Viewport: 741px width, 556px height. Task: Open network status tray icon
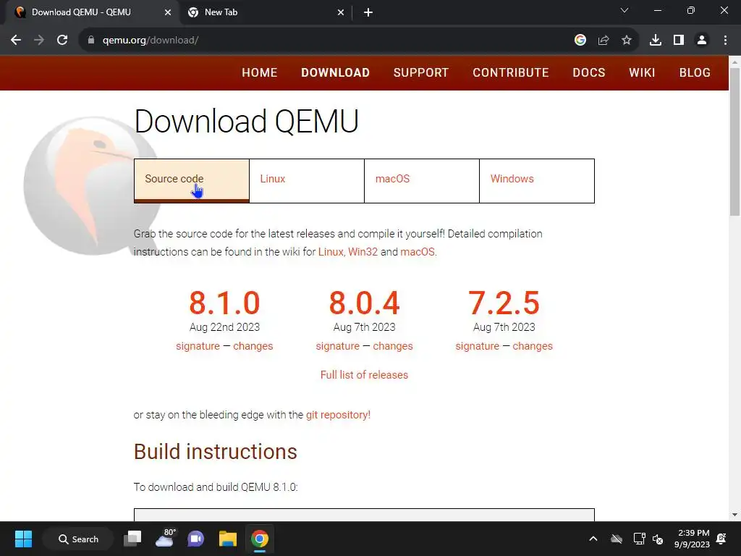[639, 539]
